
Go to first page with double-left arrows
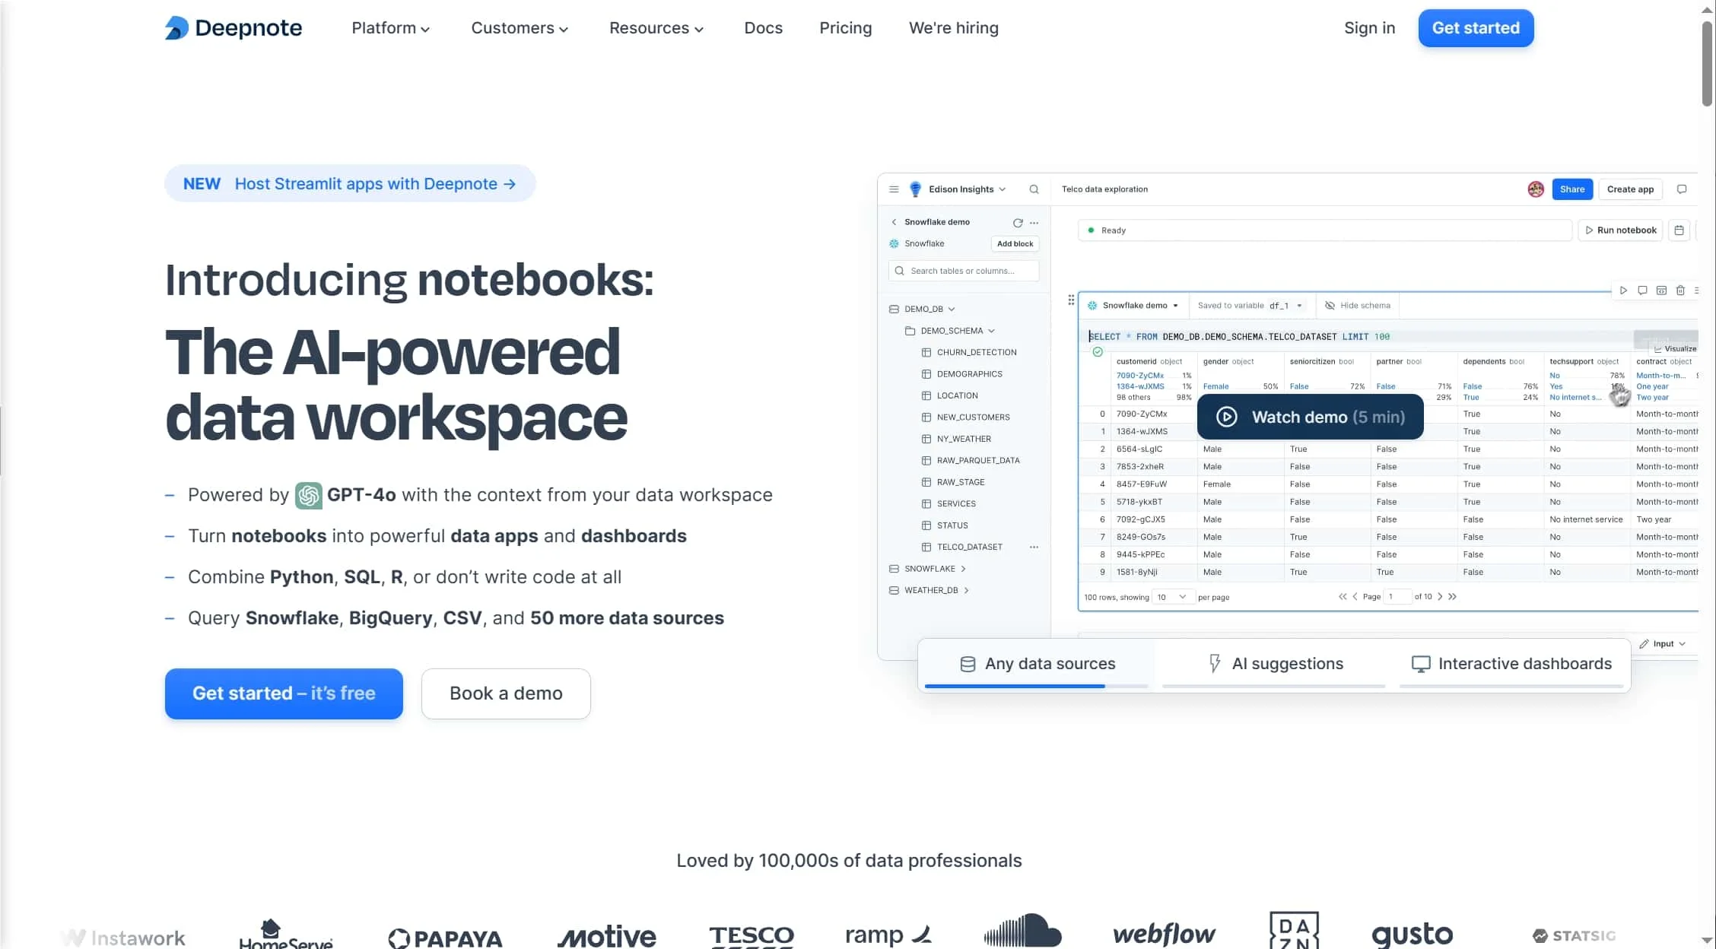[1343, 597]
